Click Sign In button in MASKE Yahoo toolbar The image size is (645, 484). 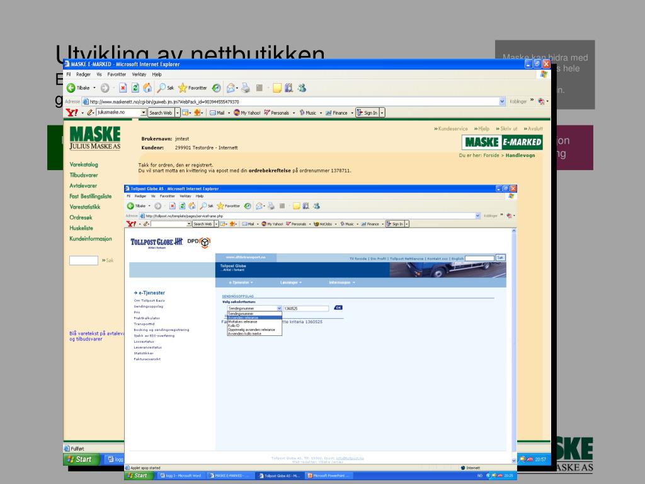click(367, 113)
